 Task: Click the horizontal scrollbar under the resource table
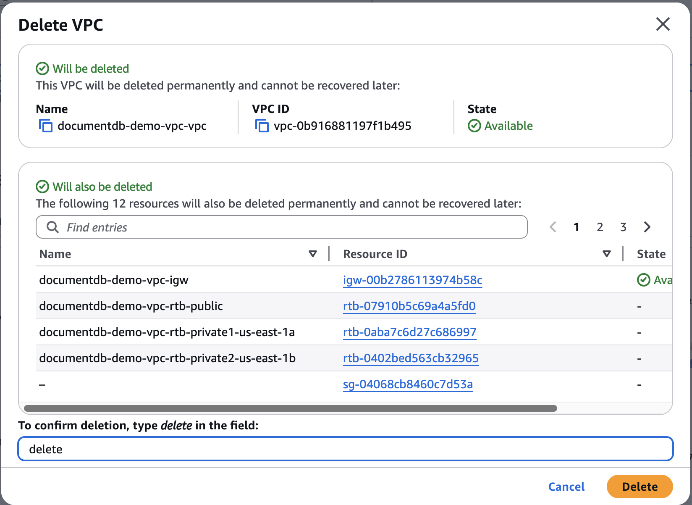[x=291, y=408]
